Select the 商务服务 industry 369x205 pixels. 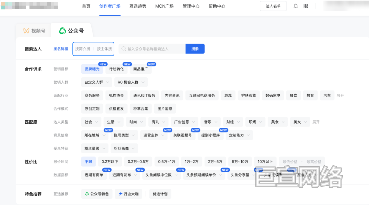pos(92,95)
